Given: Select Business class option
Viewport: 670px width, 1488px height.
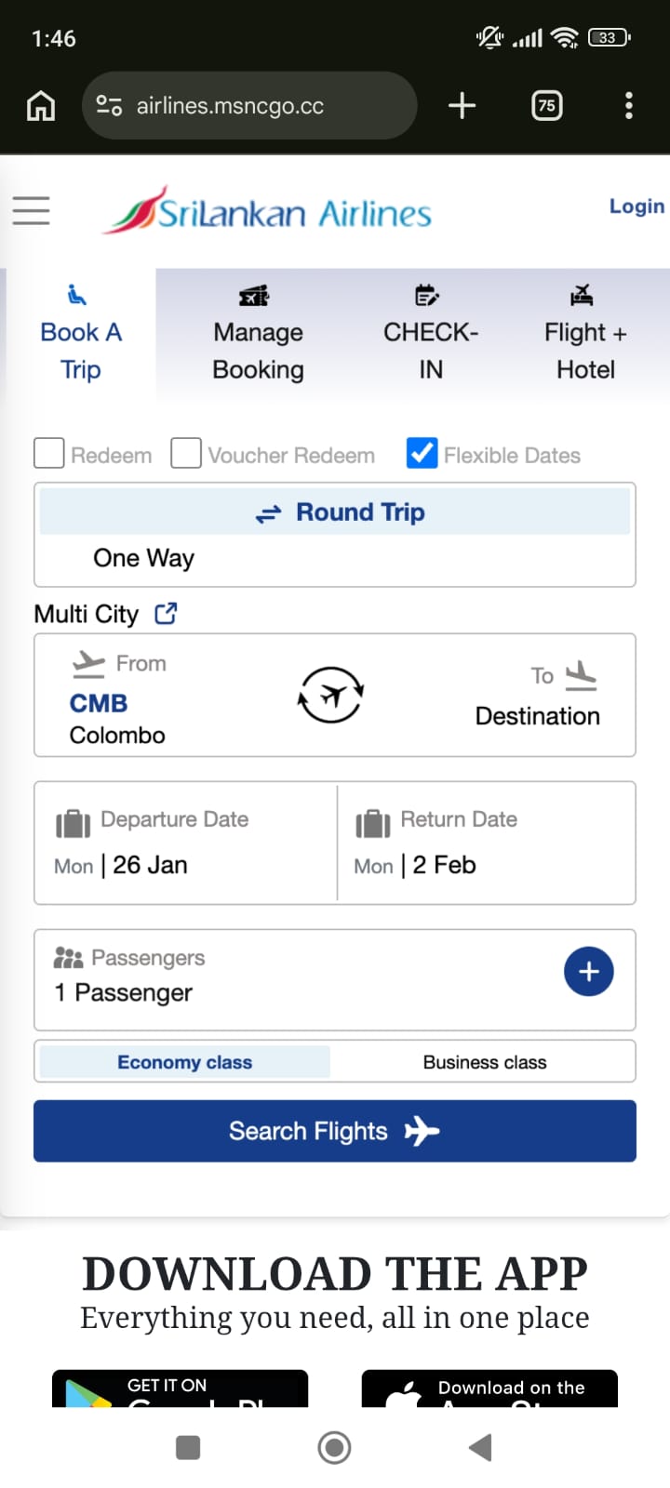Looking at the screenshot, I should click(484, 1062).
